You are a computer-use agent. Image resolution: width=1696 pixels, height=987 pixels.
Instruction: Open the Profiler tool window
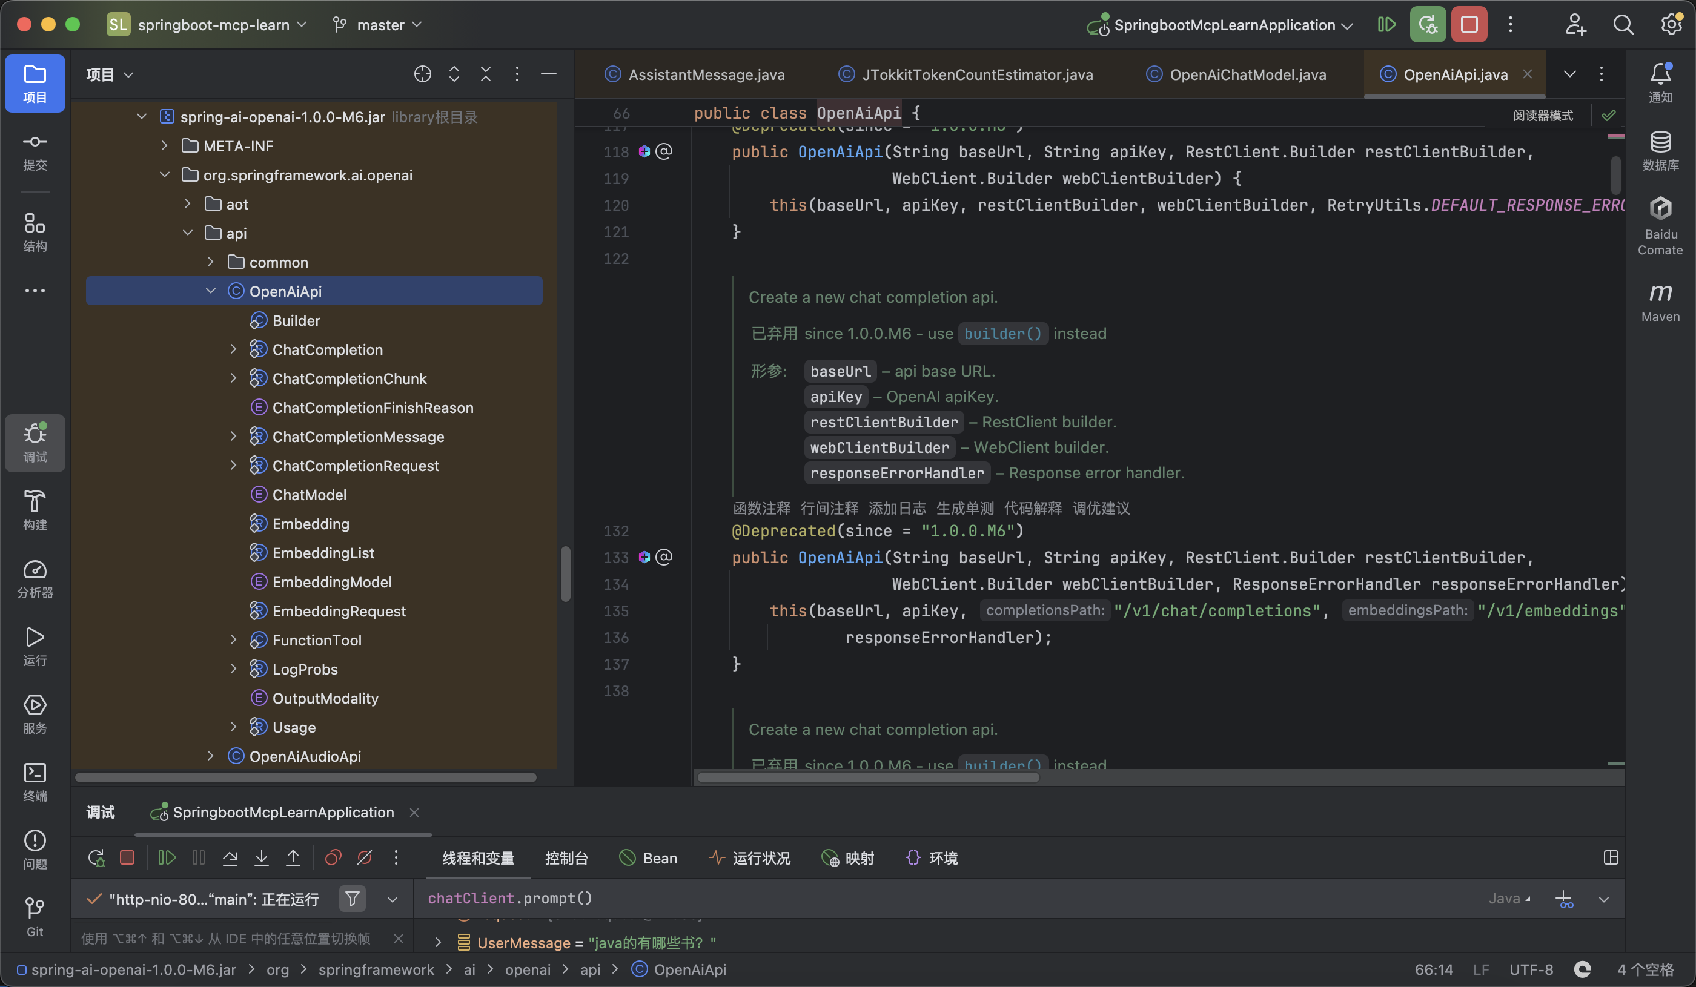[35, 579]
